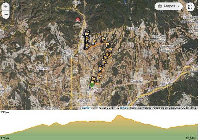Open the Leaflet attribution link
The width and height of the screenshot is (198, 140).
(86, 108)
